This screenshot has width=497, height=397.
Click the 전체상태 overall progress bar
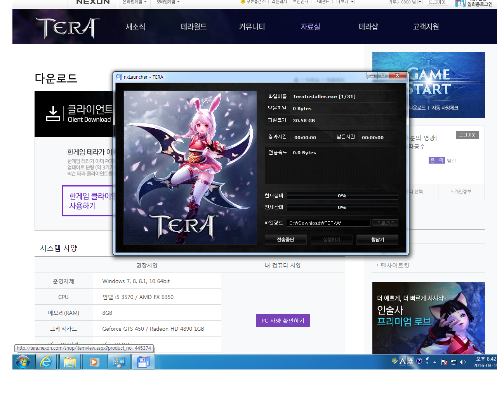tap(342, 207)
